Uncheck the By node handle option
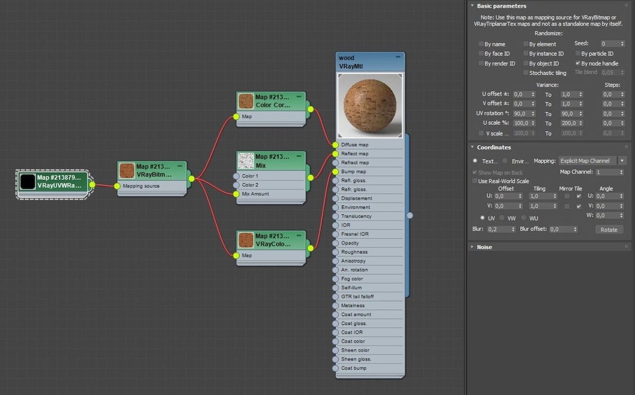This screenshot has height=395, width=635. (x=577, y=63)
